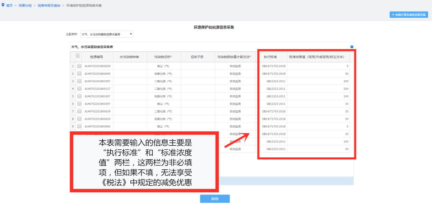Viewport: 432px width, 204px height.
Task: Click row 1's DB14/T1703-2018 执行标准 cell
Action: click(x=272, y=66)
